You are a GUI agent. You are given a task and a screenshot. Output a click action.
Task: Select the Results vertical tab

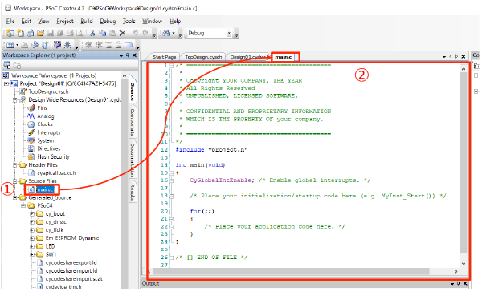click(133, 193)
